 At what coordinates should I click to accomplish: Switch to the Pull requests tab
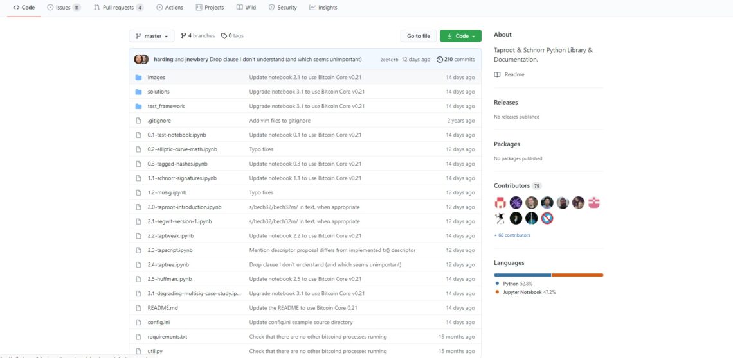[x=118, y=8]
